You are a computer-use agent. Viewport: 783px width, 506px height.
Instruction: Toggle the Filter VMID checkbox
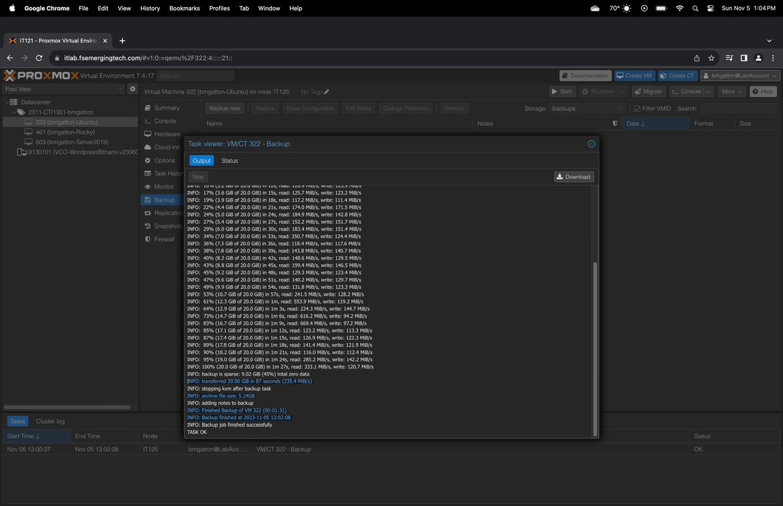(637, 108)
